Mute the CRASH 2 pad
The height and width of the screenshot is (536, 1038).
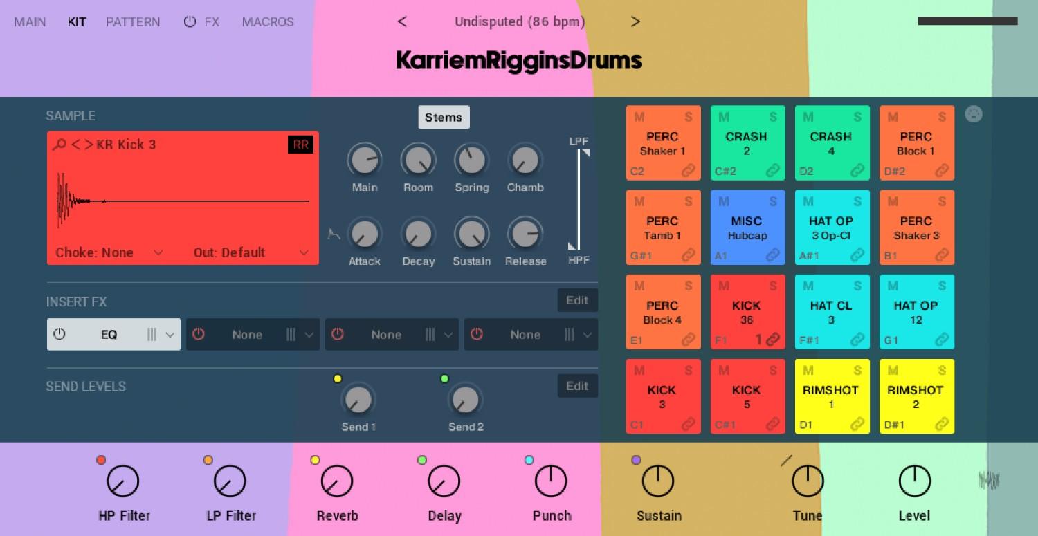tap(723, 117)
